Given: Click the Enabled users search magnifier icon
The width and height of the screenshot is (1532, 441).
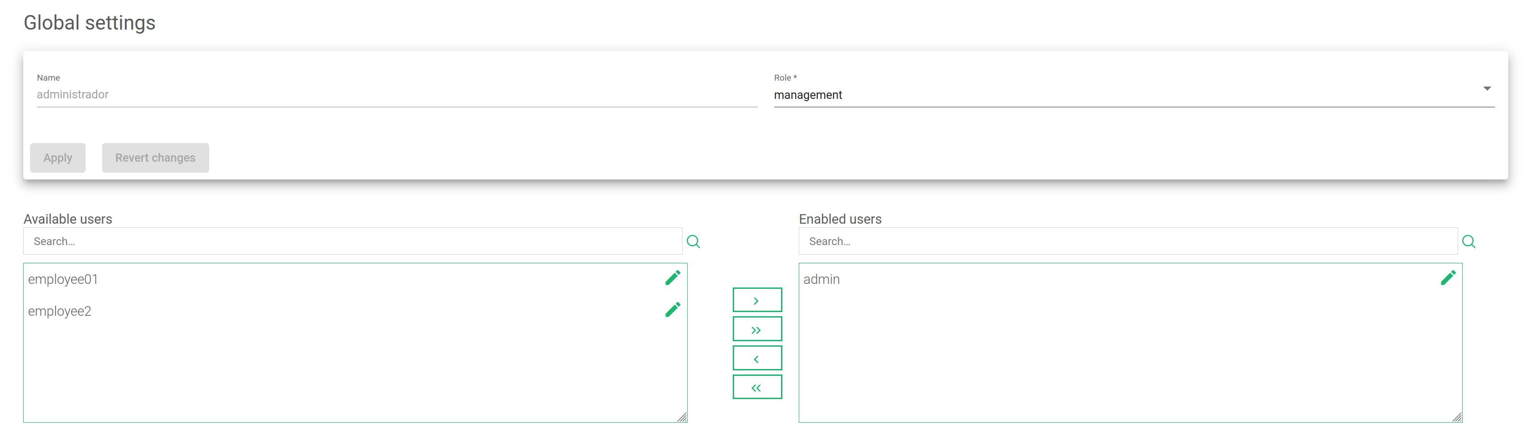Looking at the screenshot, I should tap(1469, 241).
